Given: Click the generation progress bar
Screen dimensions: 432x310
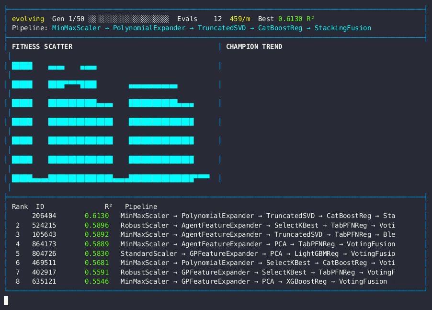Looking at the screenshot, I should point(129,19).
